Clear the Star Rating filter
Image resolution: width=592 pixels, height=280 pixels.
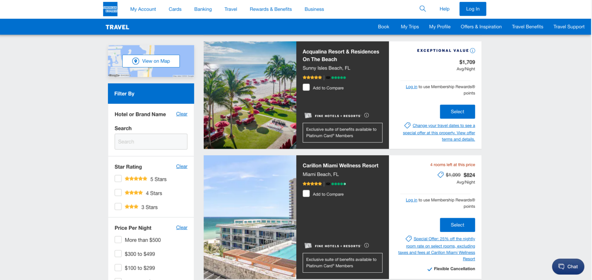pyautogui.click(x=182, y=166)
